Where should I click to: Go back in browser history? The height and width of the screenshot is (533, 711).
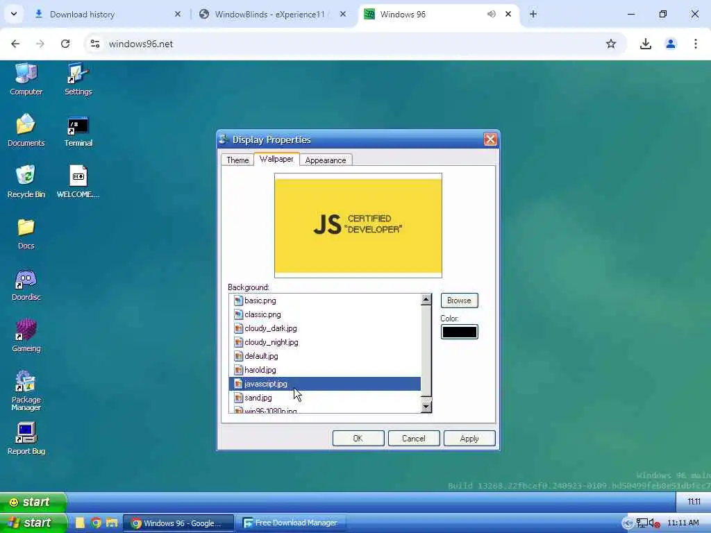click(x=15, y=44)
